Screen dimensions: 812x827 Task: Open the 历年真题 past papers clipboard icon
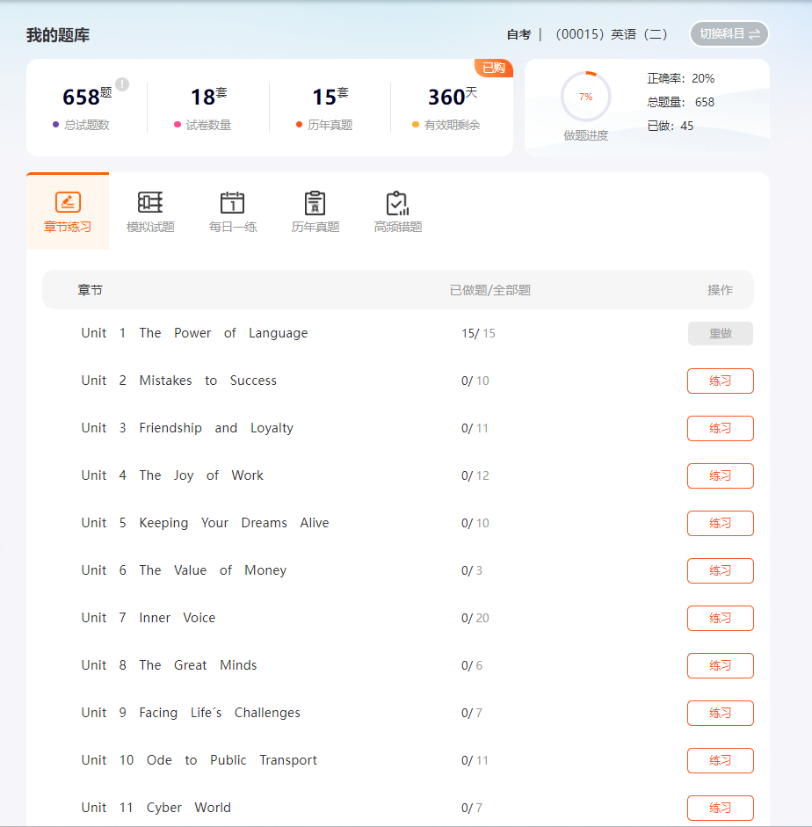[x=315, y=202]
